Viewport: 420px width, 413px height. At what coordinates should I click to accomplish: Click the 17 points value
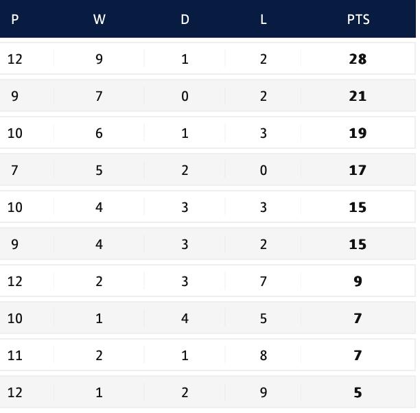pyautogui.click(x=358, y=170)
